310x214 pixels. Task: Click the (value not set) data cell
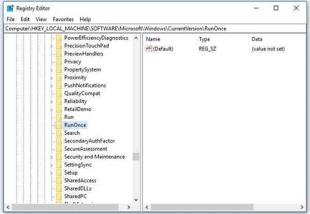(268, 49)
